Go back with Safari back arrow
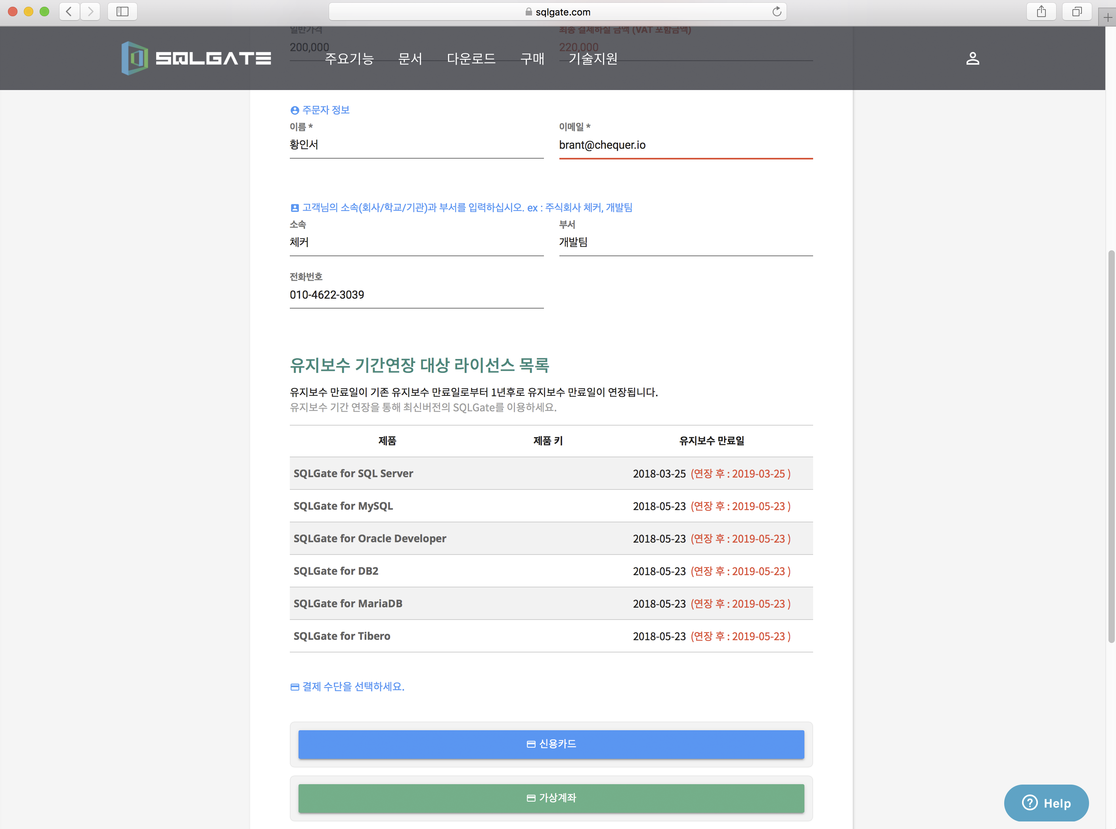Screen dimensions: 1116x829 click(x=69, y=11)
